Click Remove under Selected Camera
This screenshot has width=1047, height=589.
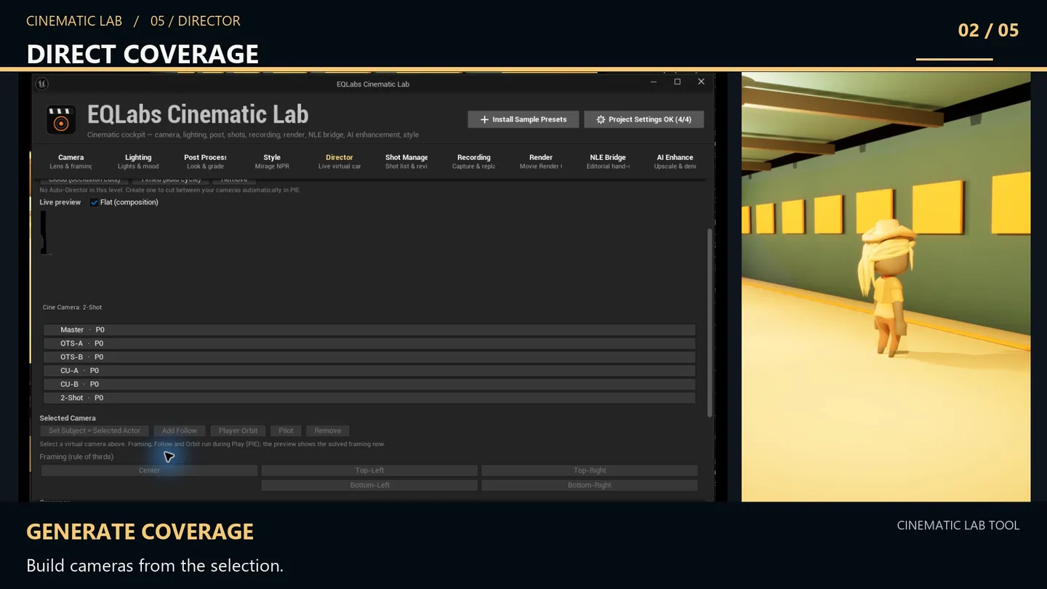(327, 430)
